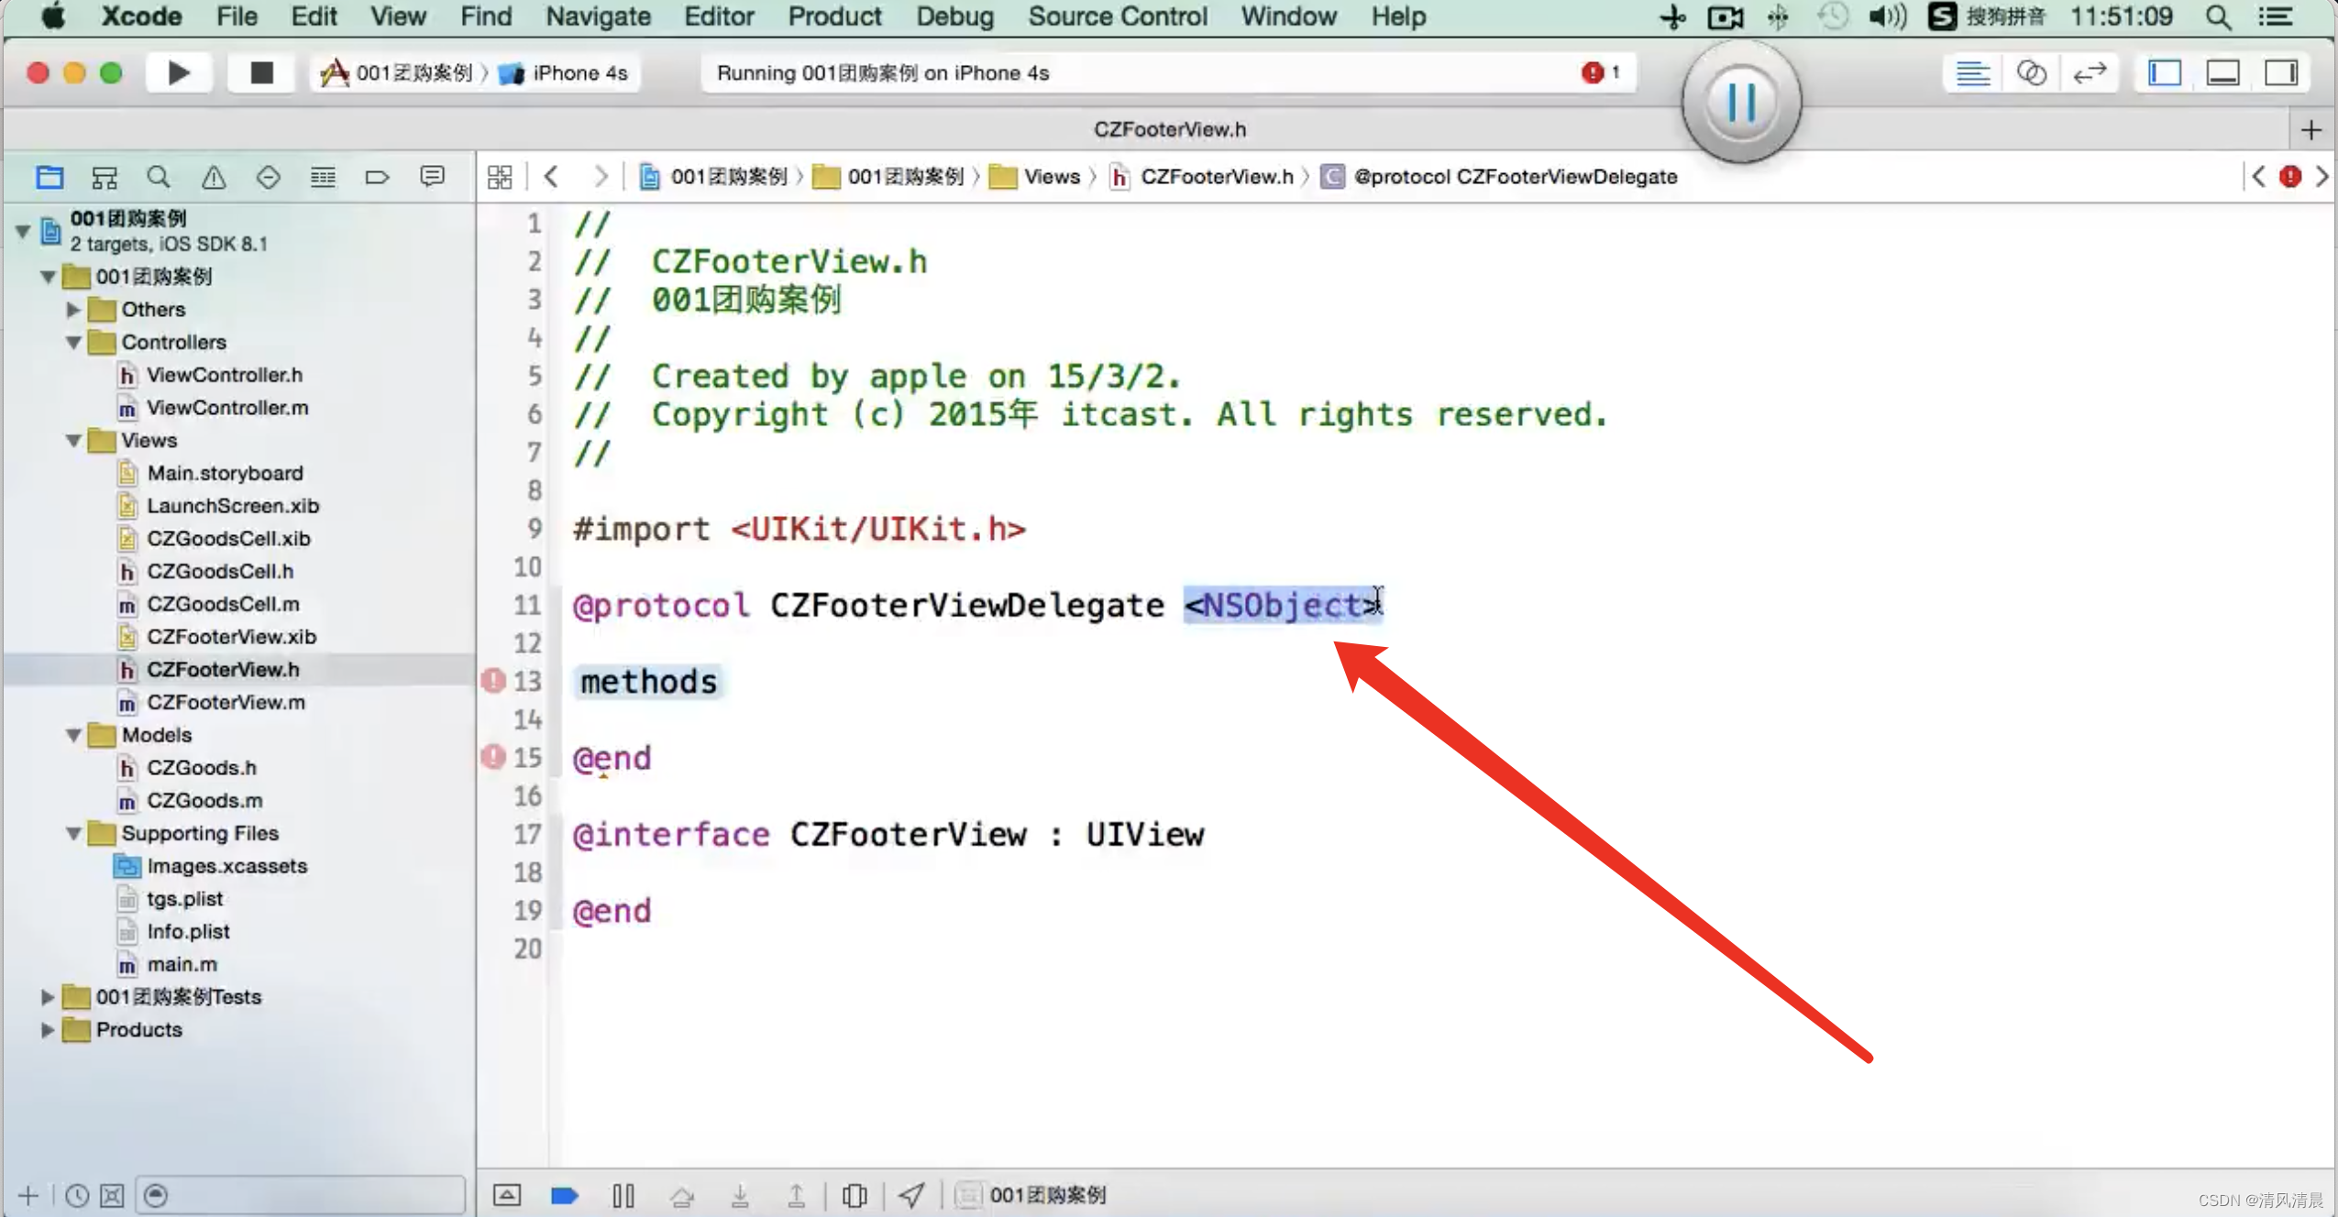Collapse the 001团购案例 project root
Image resolution: width=2338 pixels, height=1217 pixels.
coord(23,231)
